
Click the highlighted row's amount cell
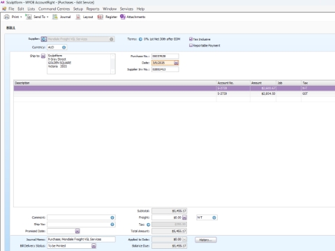tap(263, 89)
